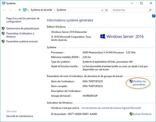Open Gestionnaire de périphériques
Viewport: 156px width, 122px height.
[x=23, y=29]
